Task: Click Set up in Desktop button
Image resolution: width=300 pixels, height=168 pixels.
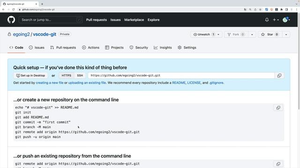Action: pos(30,76)
